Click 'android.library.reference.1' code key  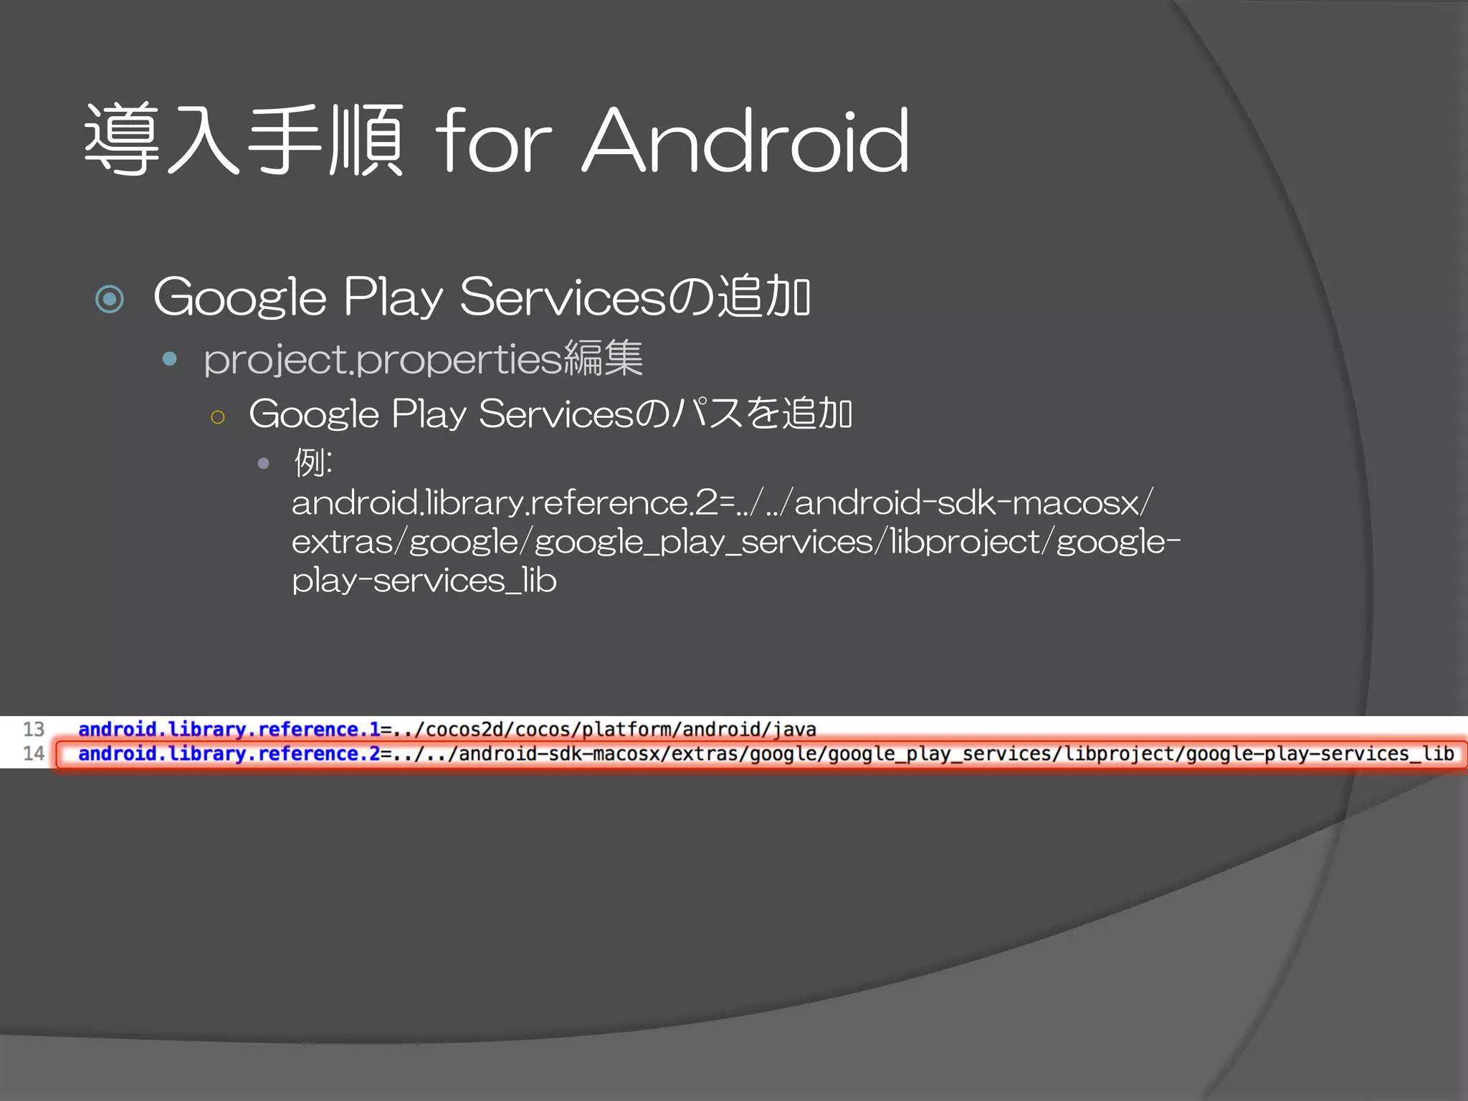coord(229,730)
